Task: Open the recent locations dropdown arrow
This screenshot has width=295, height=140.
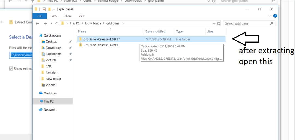Action: (51, 23)
